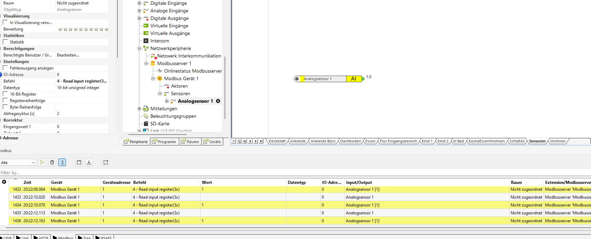The width and height of the screenshot is (591, 239).
Task: Open the KücheEssenWohnen page tab
Action: click(x=487, y=141)
